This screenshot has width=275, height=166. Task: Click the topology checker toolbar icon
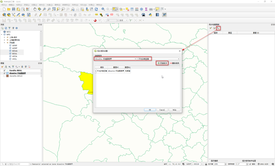coord(164,15)
